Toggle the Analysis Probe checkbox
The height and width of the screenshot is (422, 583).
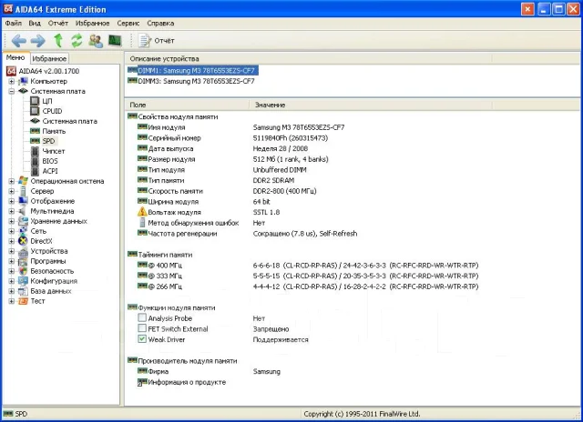pyautogui.click(x=142, y=317)
